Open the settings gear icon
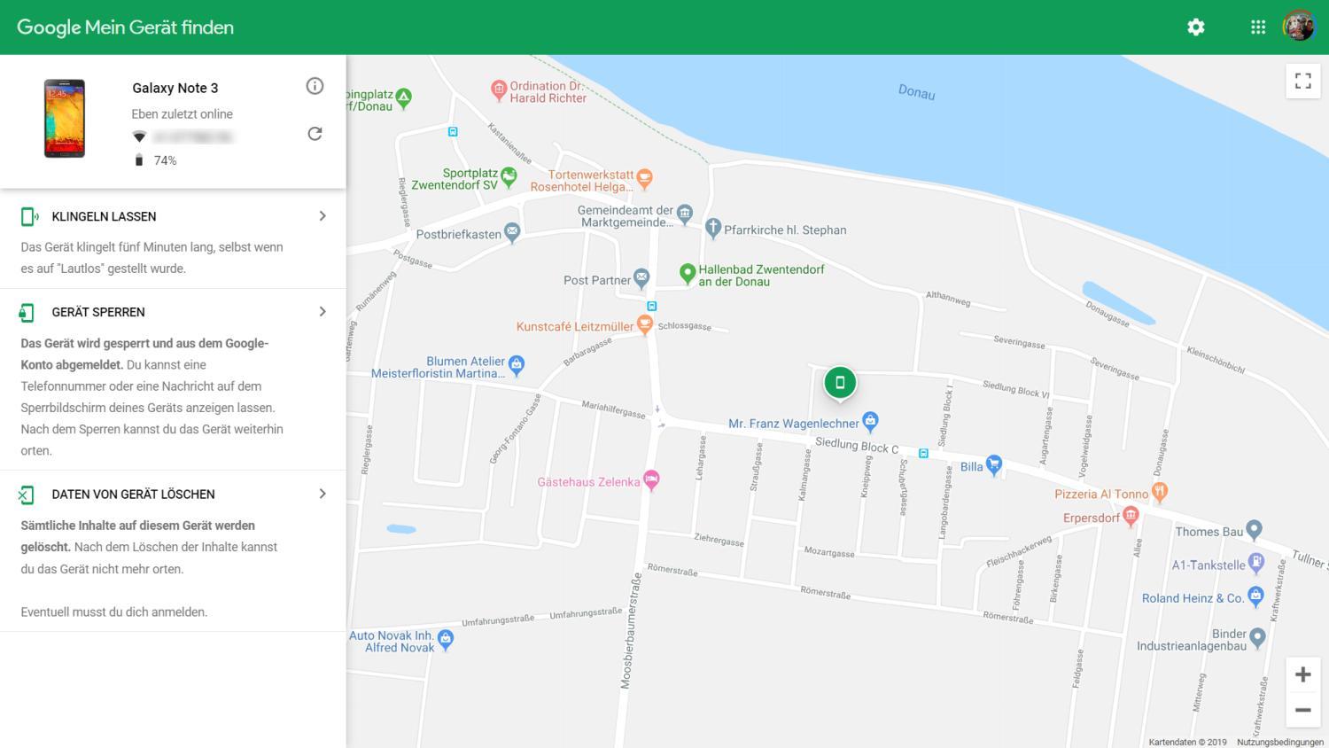This screenshot has width=1329, height=748. [1195, 27]
